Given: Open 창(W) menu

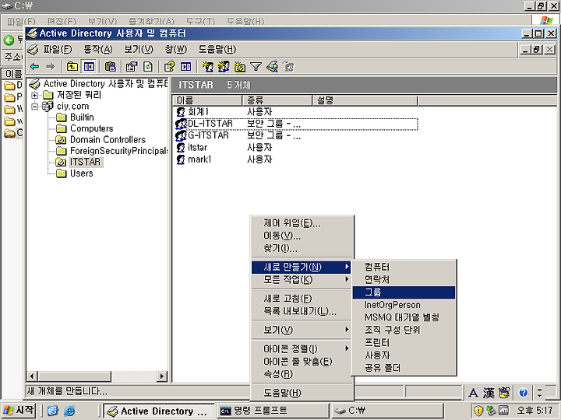Looking at the screenshot, I should tap(175, 49).
